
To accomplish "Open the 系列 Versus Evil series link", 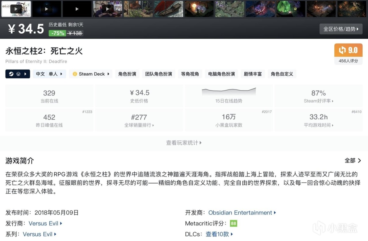I will click(x=40, y=234).
